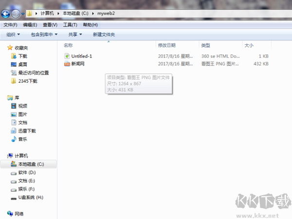Click the Forward navigation arrow button
The width and height of the screenshot is (292, 219).
pyautogui.click(x=16, y=14)
